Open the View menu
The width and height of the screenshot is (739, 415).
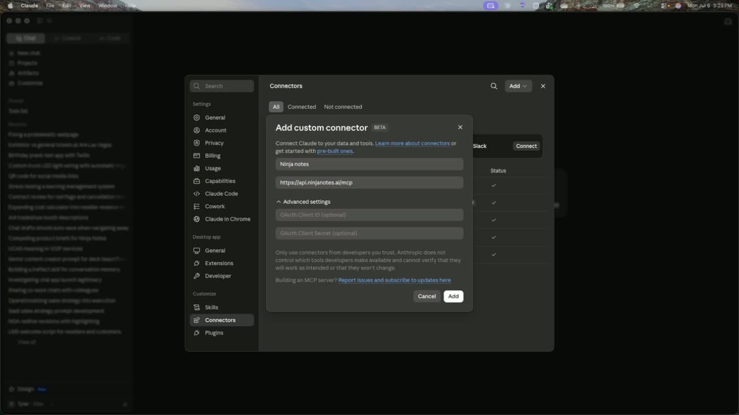pos(85,6)
